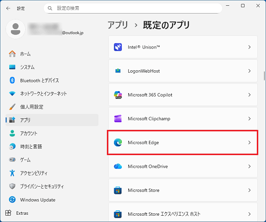Click the Extras icon
The height and width of the screenshot is (222, 266).
(8, 213)
